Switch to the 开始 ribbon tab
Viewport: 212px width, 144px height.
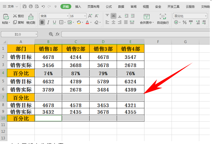66,6
